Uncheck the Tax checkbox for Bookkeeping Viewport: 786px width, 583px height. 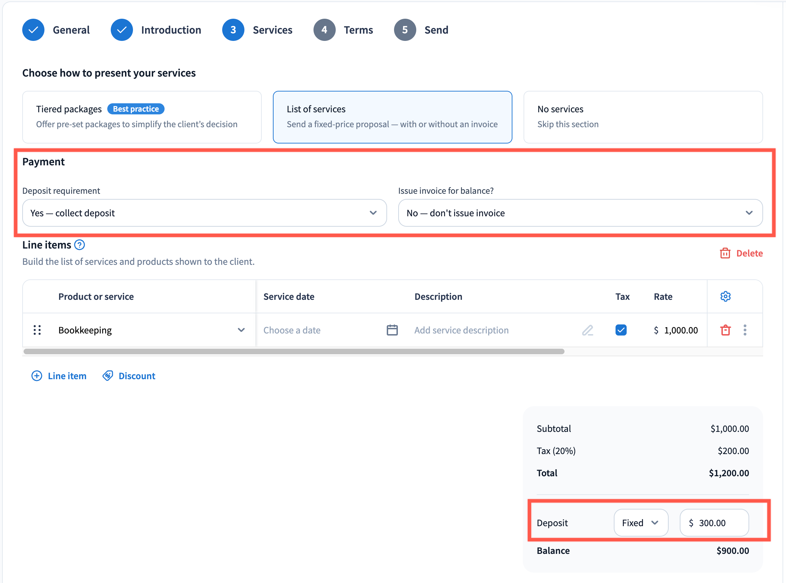click(x=621, y=330)
